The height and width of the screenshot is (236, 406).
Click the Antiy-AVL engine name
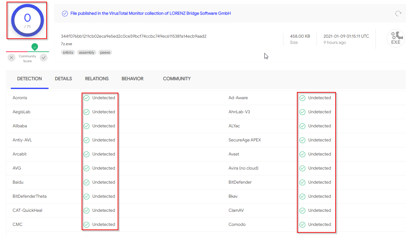tap(22, 140)
